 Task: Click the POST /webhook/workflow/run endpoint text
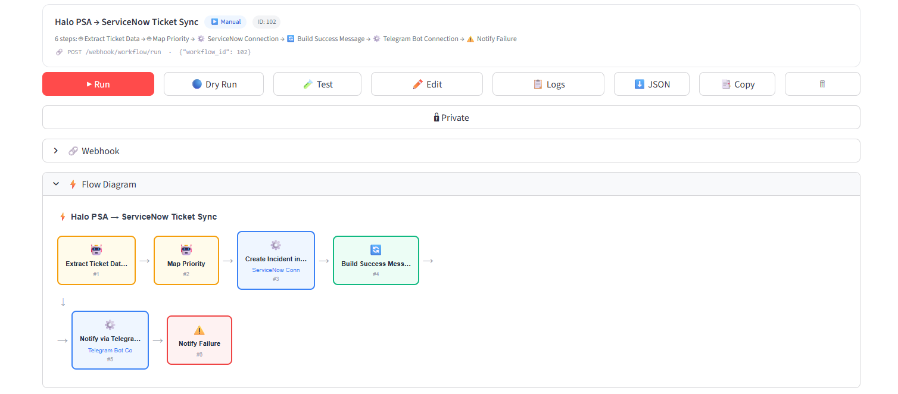pyautogui.click(x=114, y=52)
